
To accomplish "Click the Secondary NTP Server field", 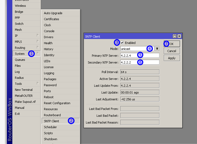I will coord(140,62).
